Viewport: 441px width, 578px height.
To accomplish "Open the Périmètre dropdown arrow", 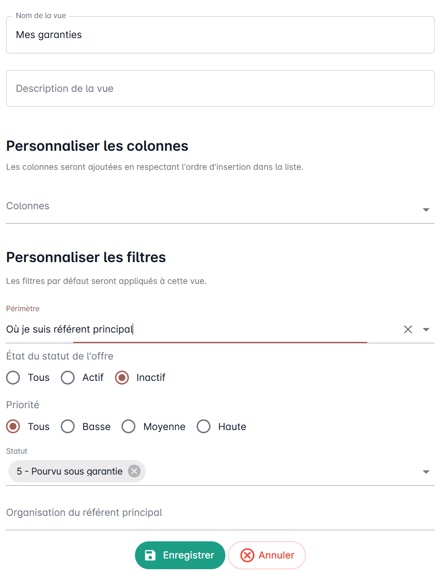I will (x=426, y=330).
